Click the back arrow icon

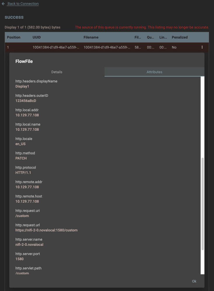point(3,4)
